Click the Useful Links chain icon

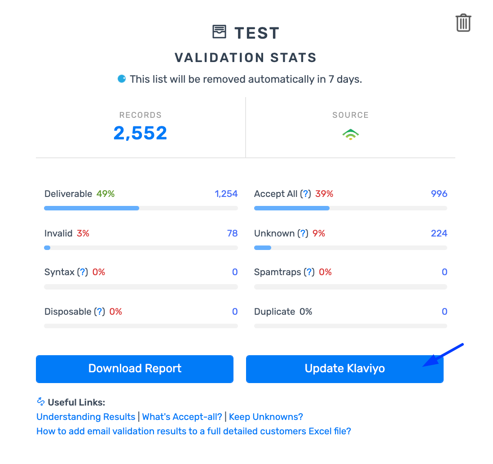40,402
